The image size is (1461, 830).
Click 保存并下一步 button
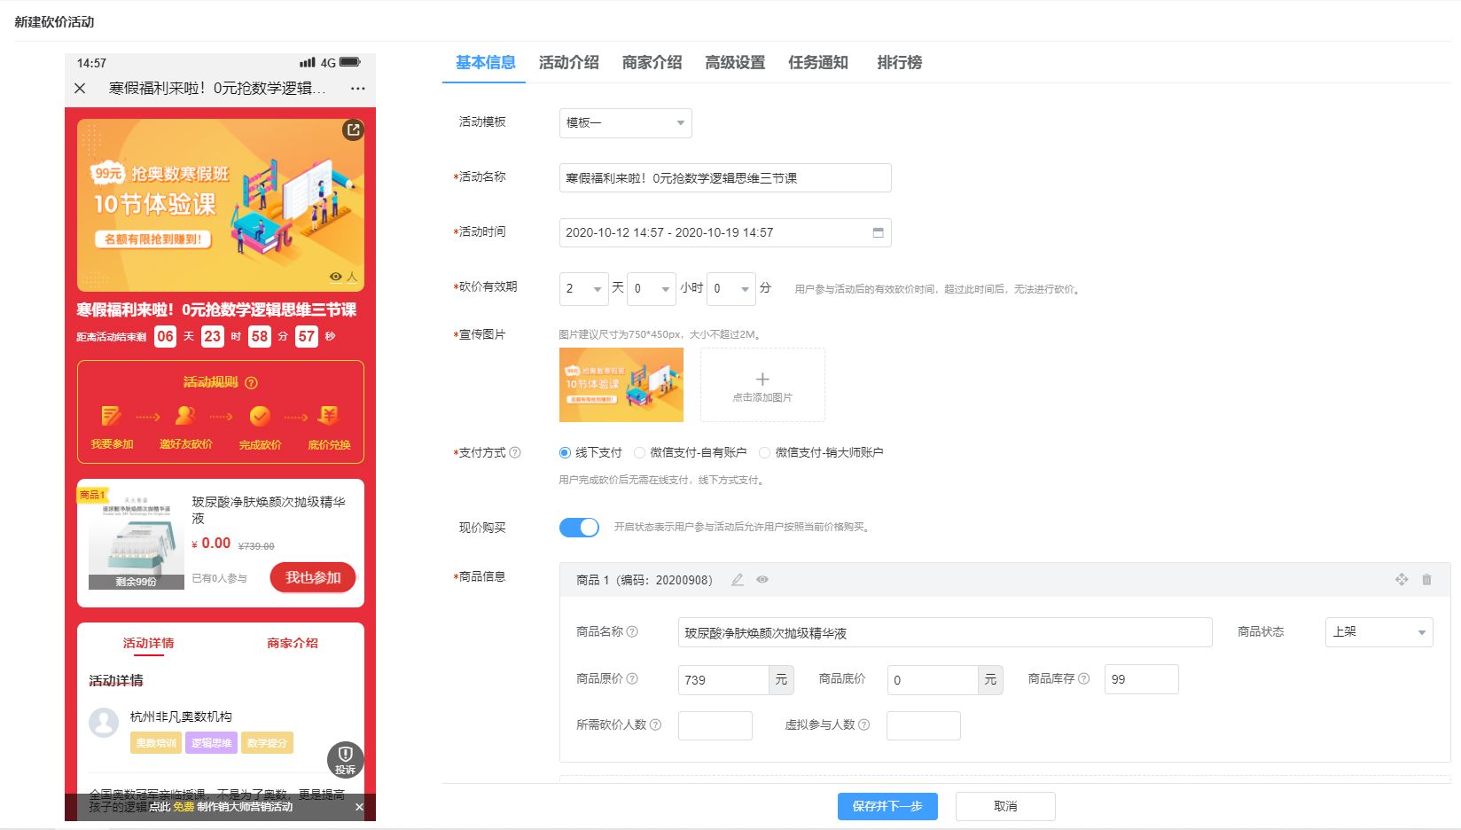point(887,806)
